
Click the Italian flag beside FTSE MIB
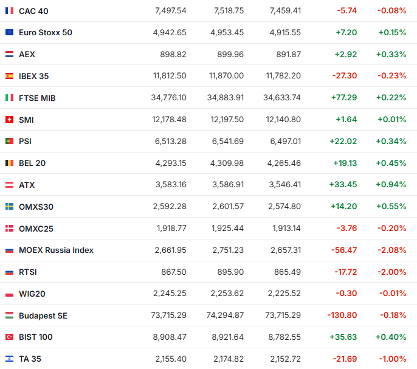[9, 98]
